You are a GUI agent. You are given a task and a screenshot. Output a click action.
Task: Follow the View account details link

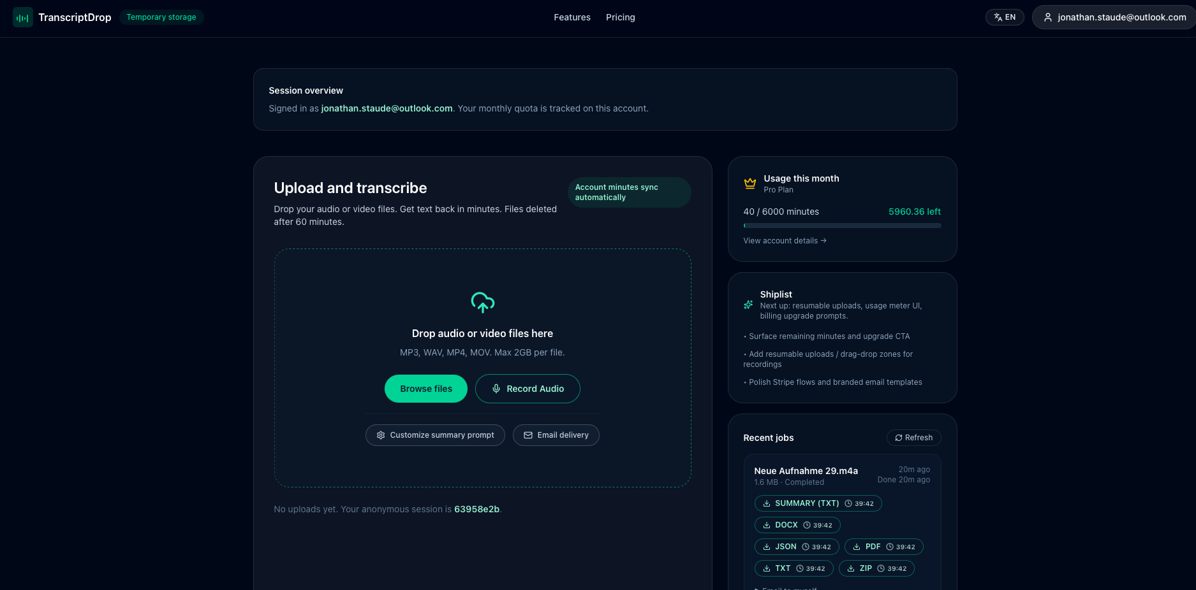click(x=785, y=241)
